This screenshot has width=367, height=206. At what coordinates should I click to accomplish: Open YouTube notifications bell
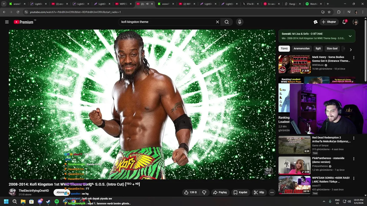tap(344, 22)
